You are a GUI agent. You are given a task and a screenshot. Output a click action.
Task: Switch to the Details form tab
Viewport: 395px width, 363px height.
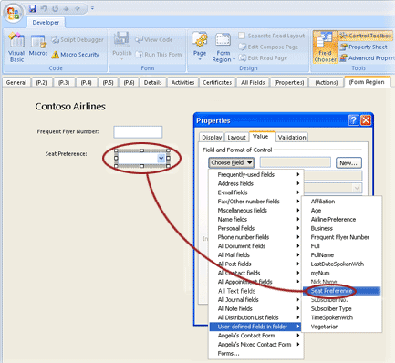pyautogui.click(x=153, y=82)
